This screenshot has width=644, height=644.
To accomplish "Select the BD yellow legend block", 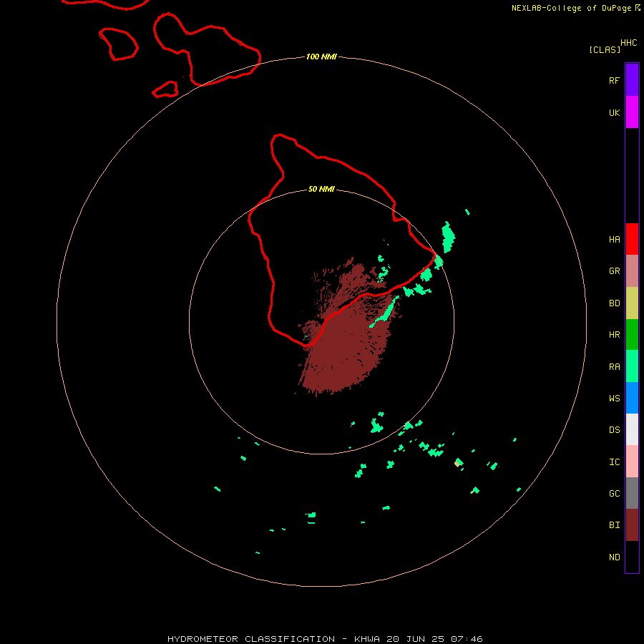I will coord(632,303).
